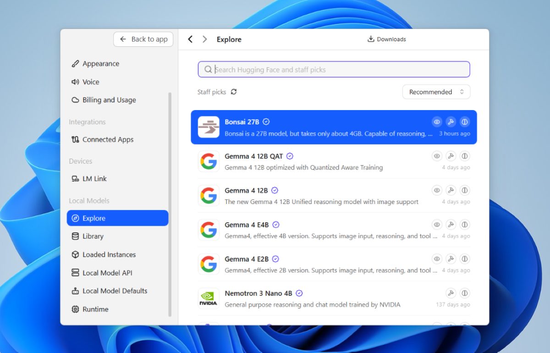Open Local Model API page
This screenshot has height=353, width=550.
coord(102,273)
